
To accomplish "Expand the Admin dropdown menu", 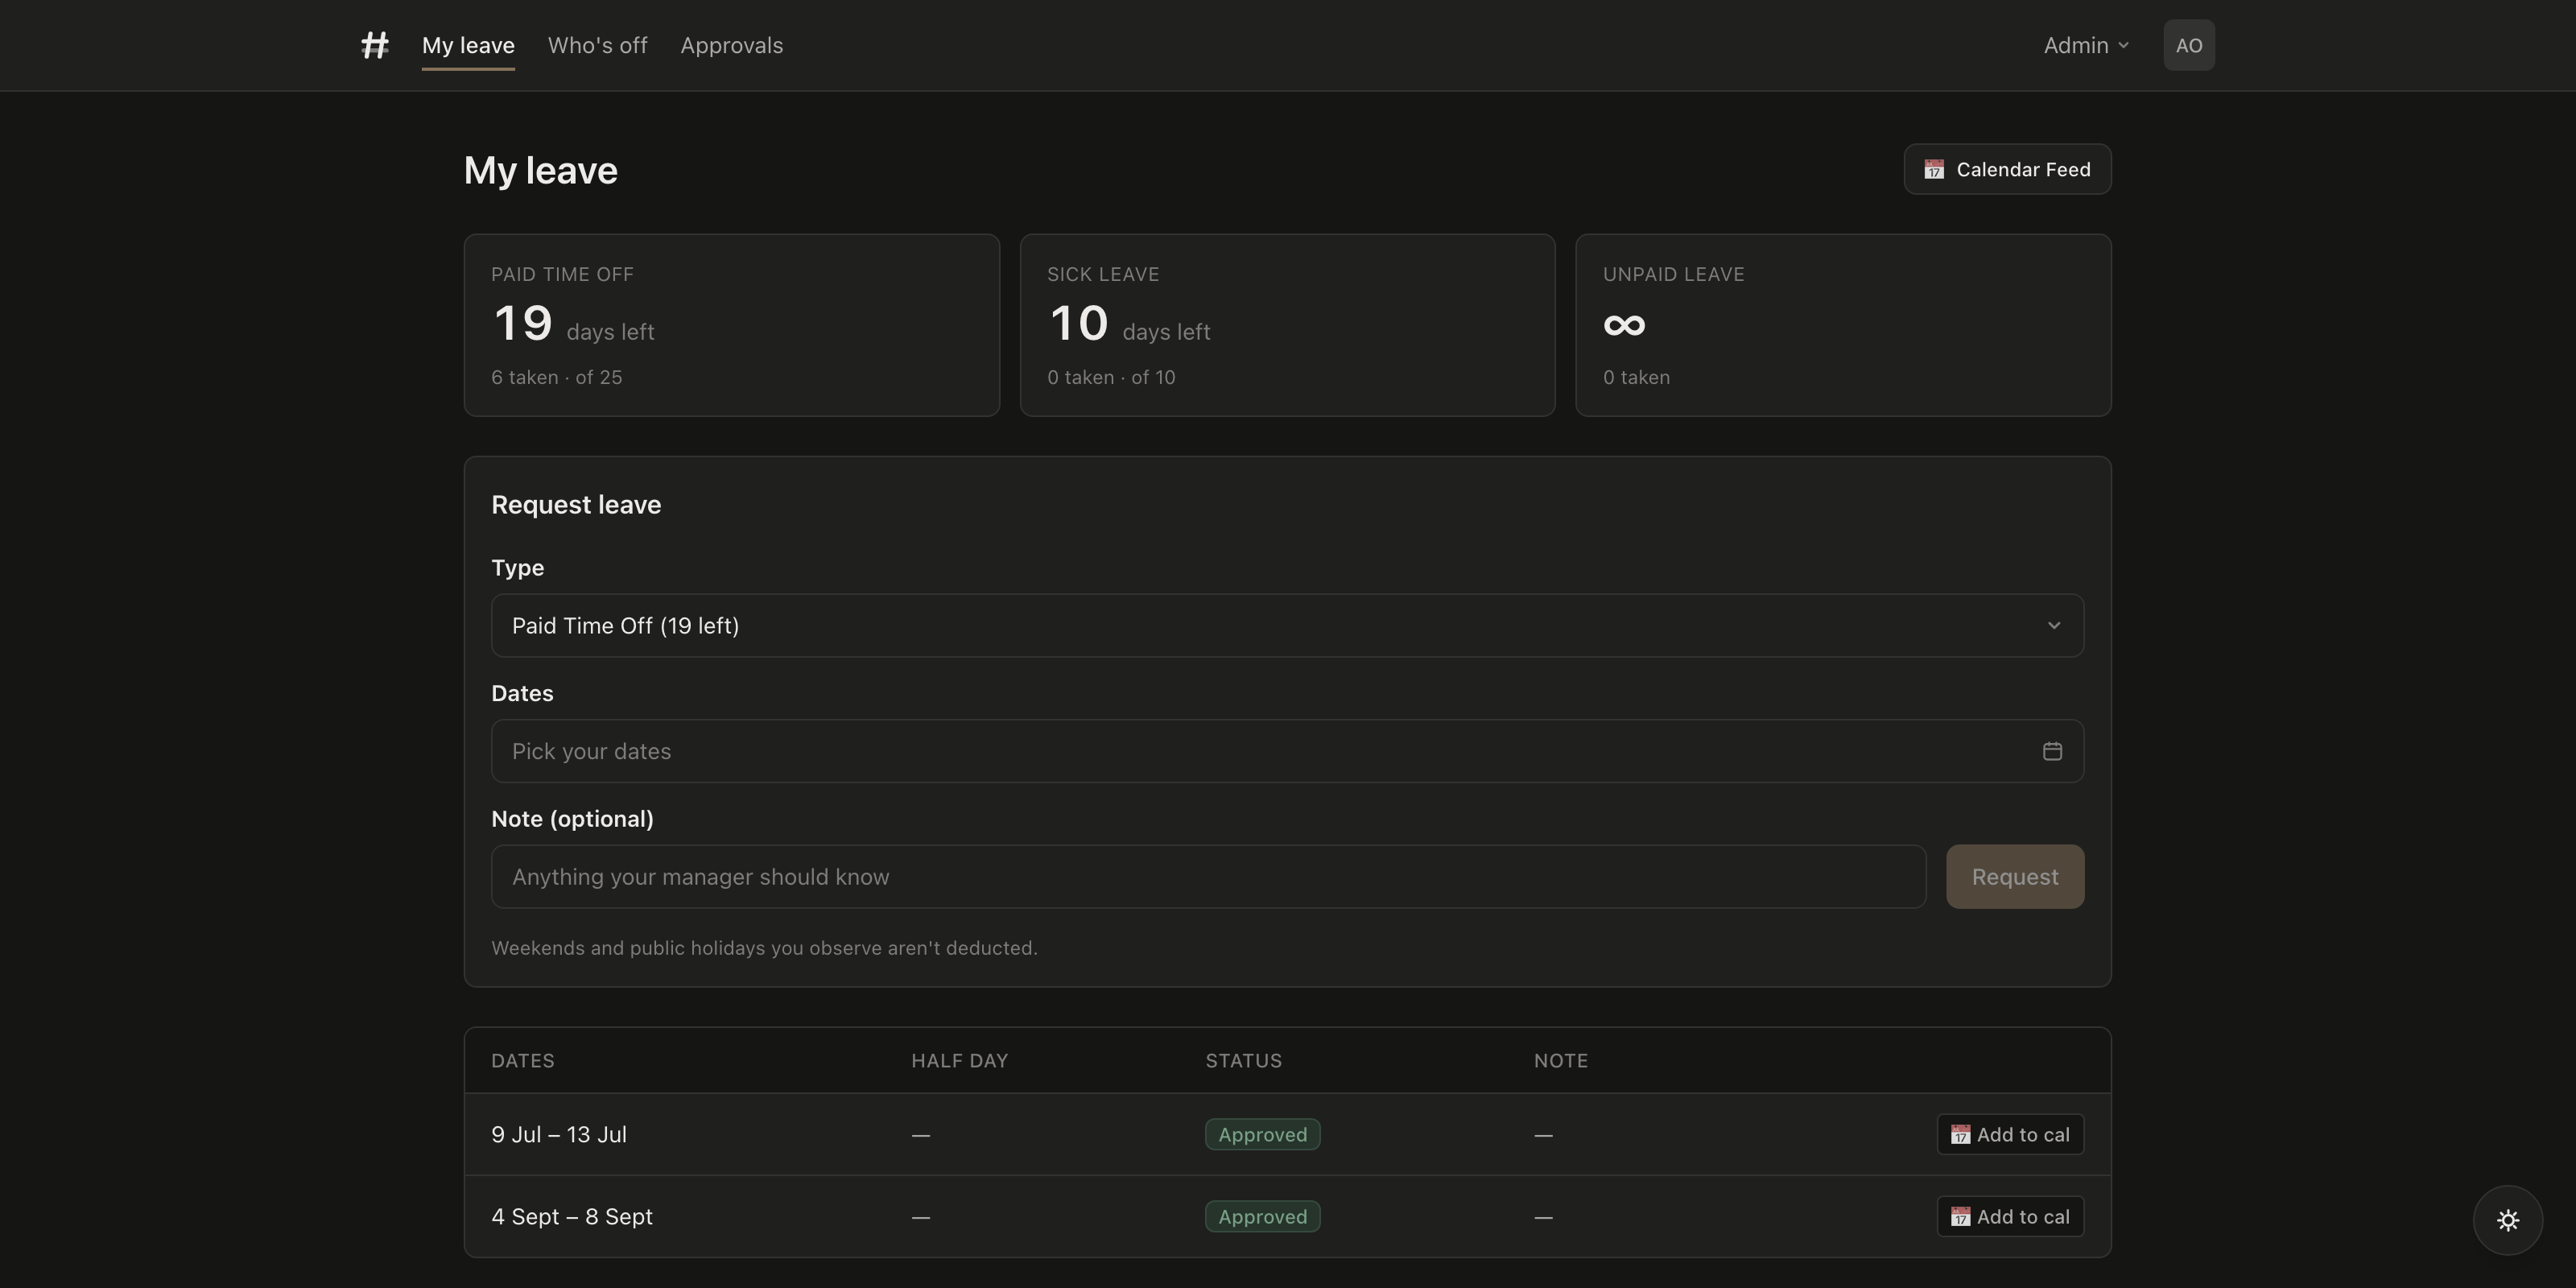I will click(2086, 45).
